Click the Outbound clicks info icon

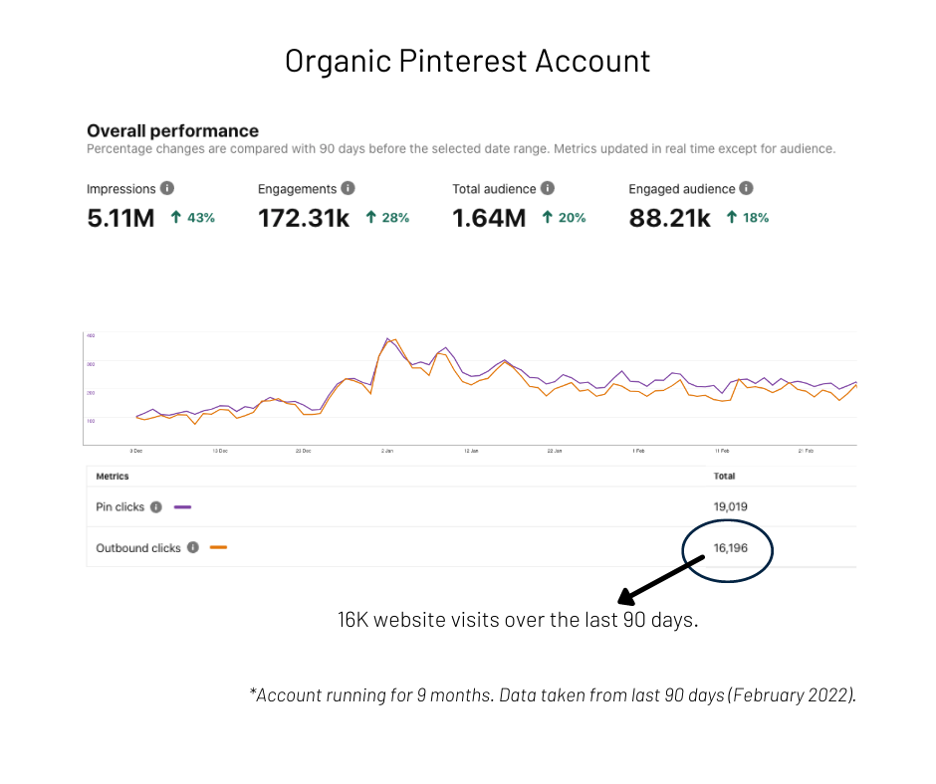click(193, 548)
